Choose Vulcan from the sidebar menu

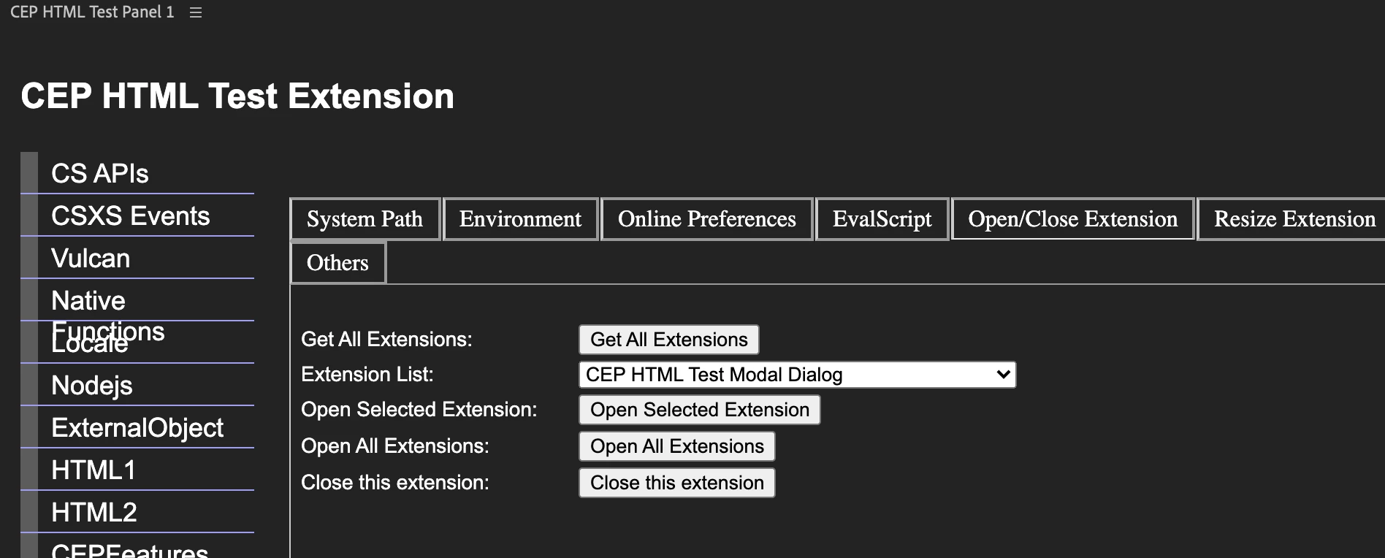tap(137, 258)
